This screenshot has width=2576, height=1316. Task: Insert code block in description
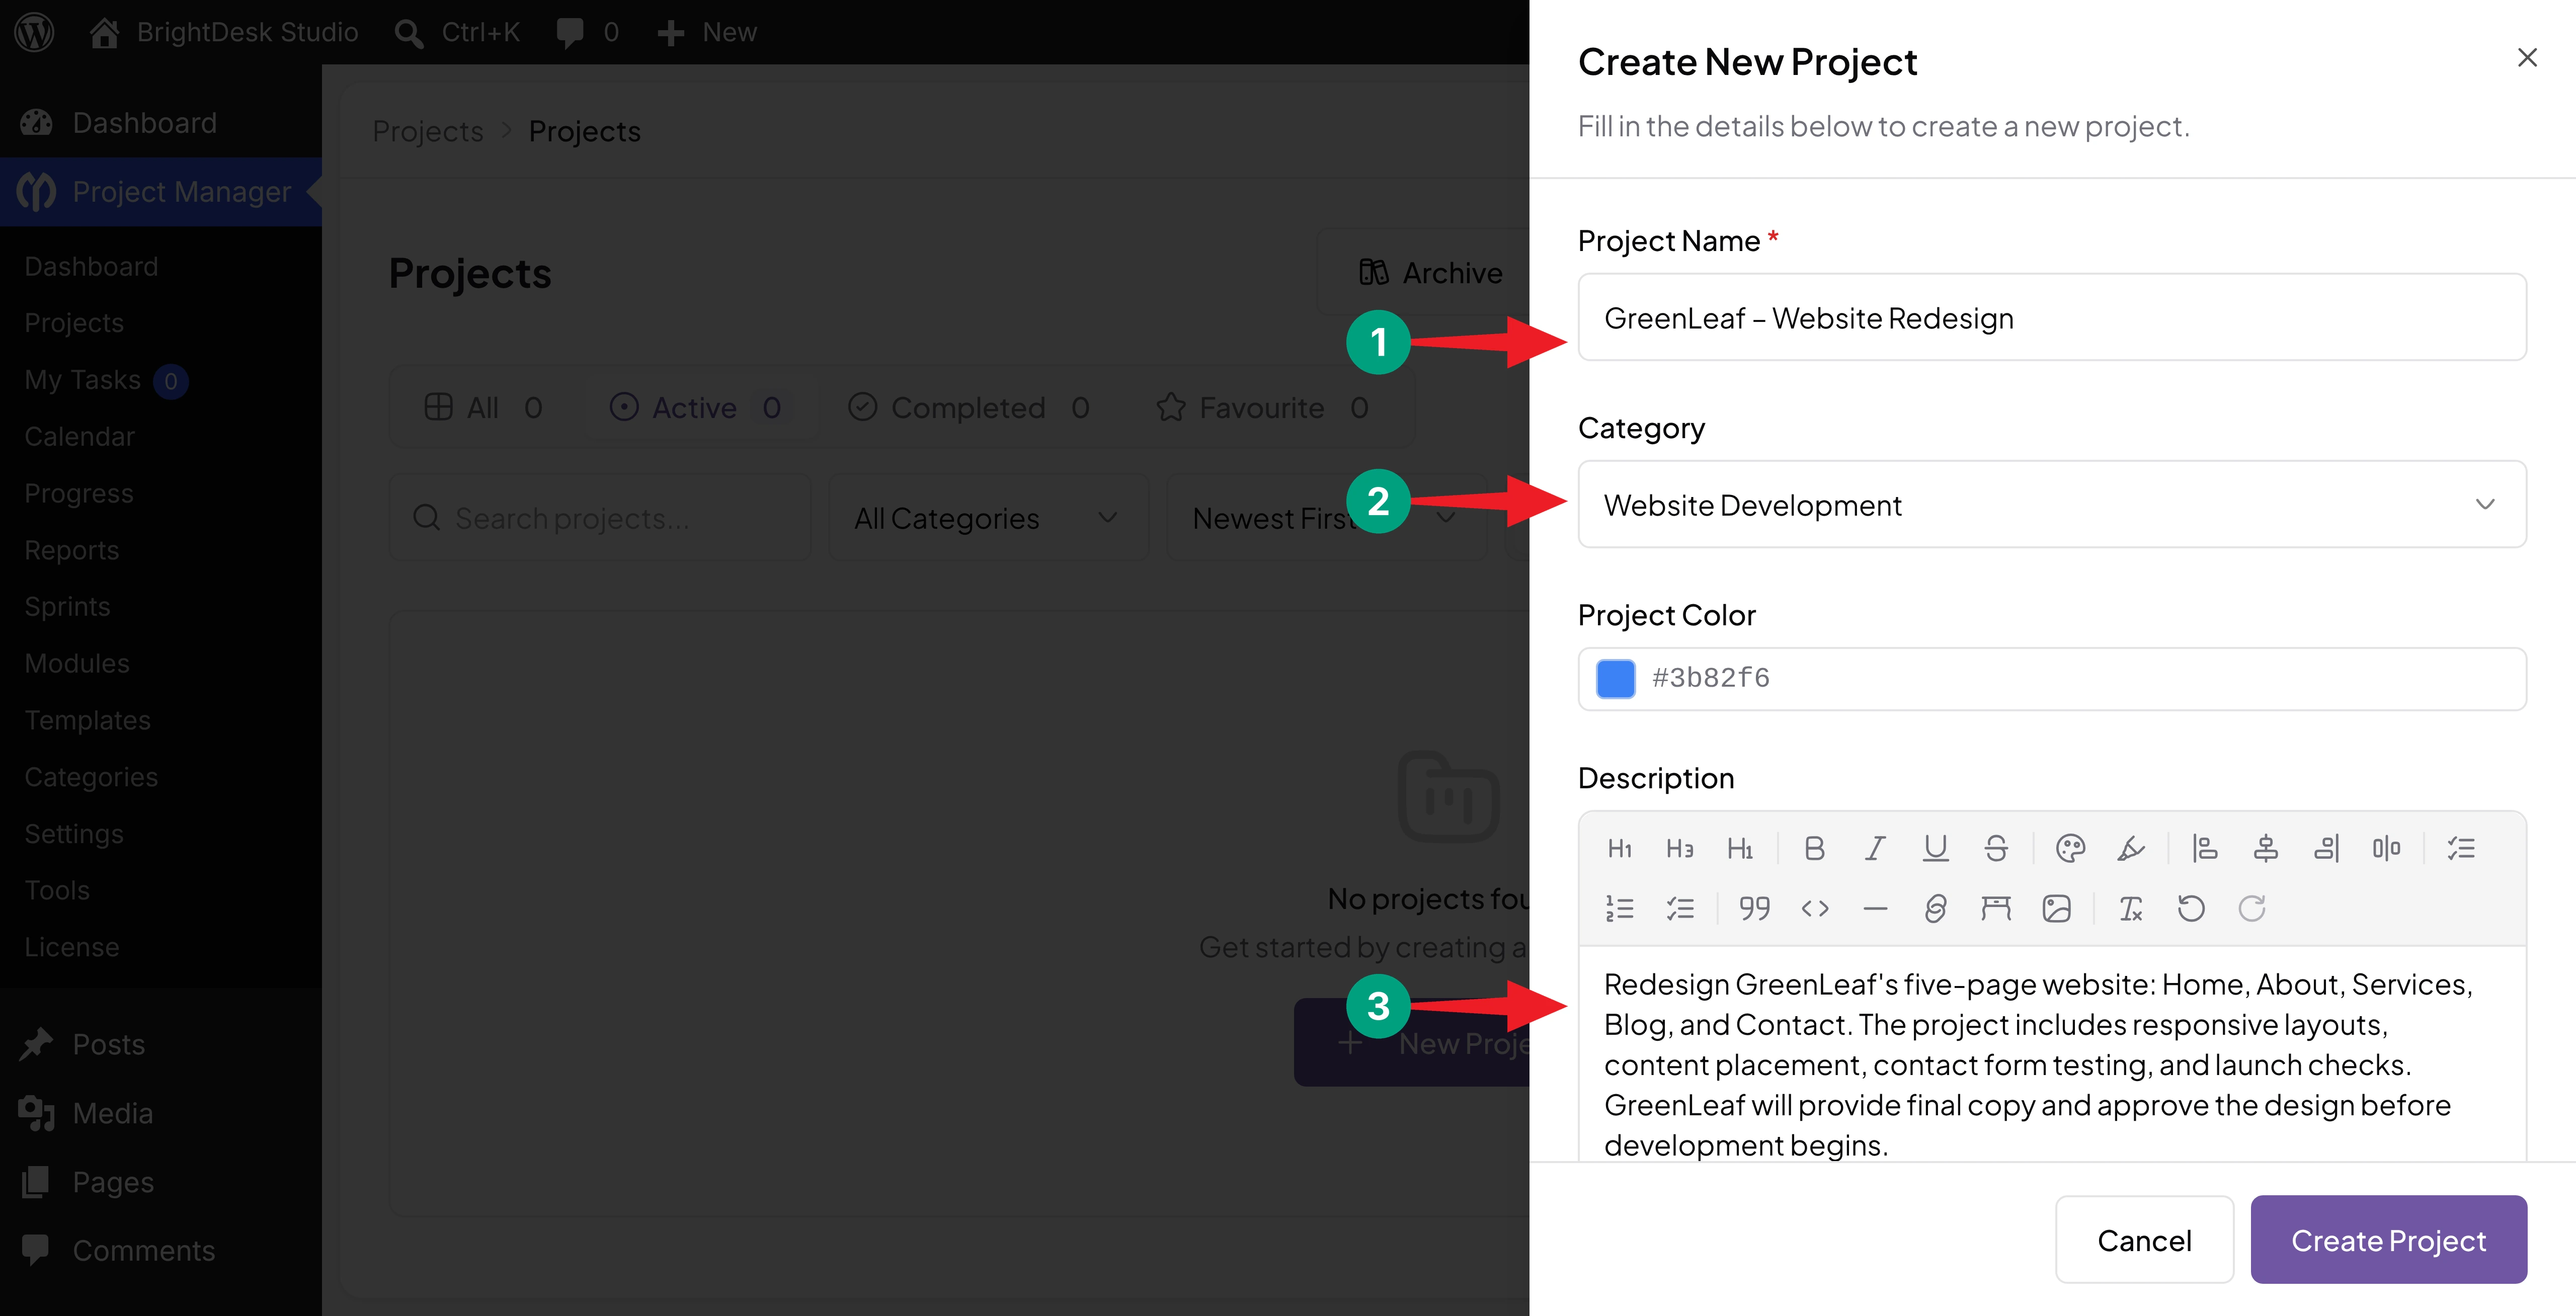point(1815,909)
